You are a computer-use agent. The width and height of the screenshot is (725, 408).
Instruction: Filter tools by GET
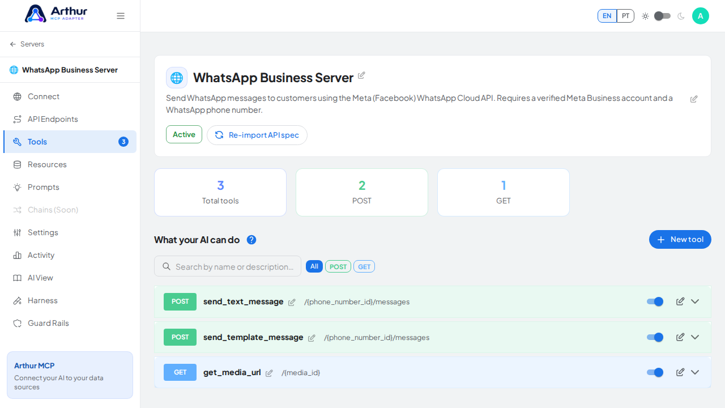click(364, 266)
